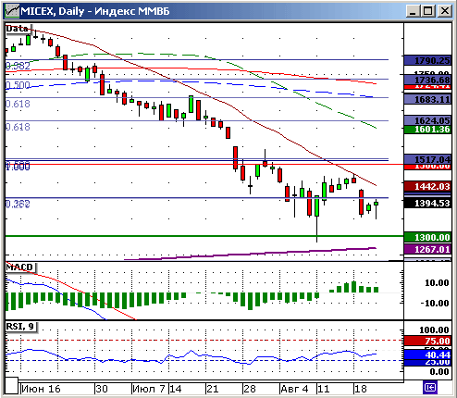This screenshot has width=457, height=398.
Task: Click the 0.500 Fibonacci level label near top
Action: pyautogui.click(x=18, y=85)
